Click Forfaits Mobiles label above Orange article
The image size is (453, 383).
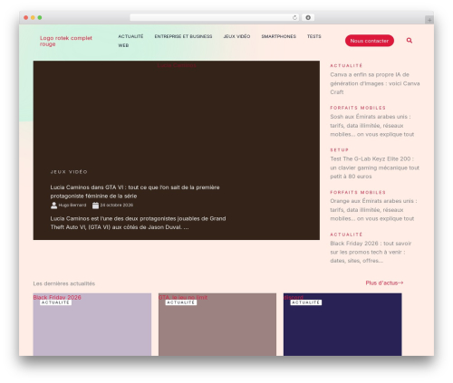[x=358, y=192]
